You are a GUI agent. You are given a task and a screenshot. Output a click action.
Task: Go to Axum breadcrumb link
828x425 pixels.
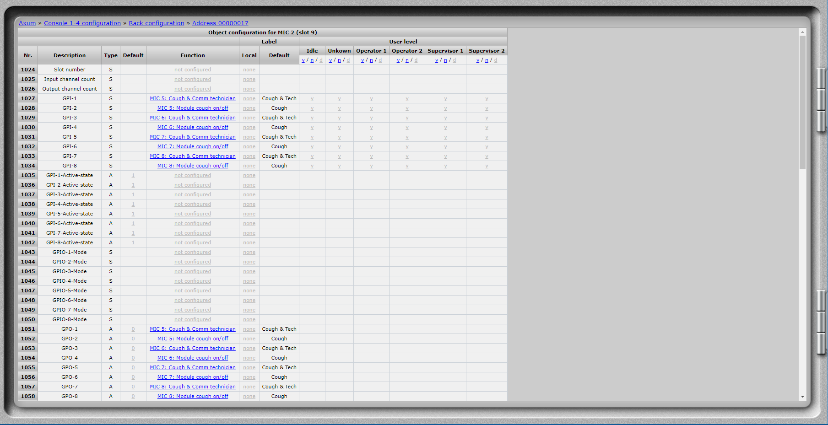click(x=27, y=23)
